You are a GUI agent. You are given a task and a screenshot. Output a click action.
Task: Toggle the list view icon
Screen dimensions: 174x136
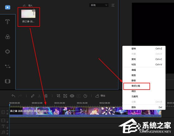(113, 5)
